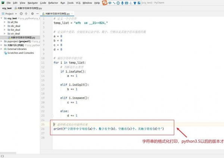Open the Help menu
Viewport: 224px width, 158px height.
97,3
